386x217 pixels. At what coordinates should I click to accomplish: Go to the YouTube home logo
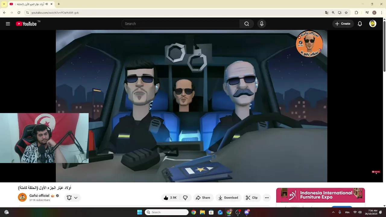27,24
